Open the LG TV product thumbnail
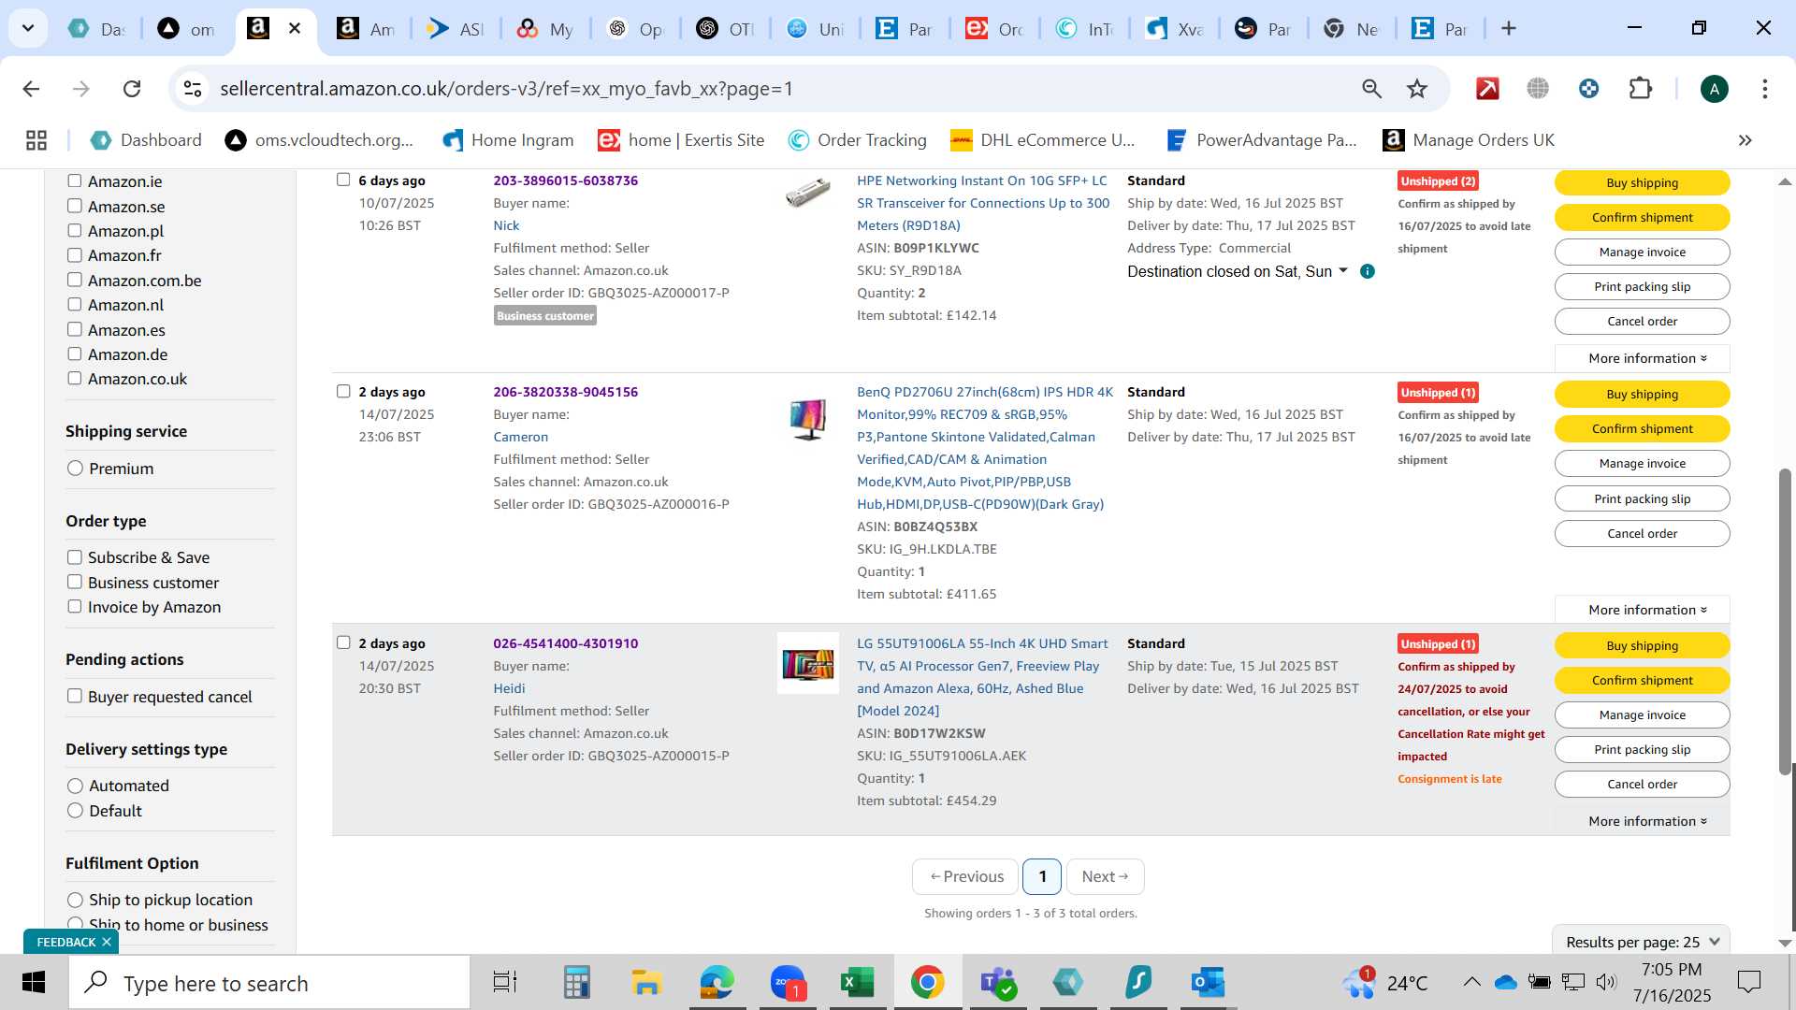Image resolution: width=1796 pixels, height=1010 pixels. pyautogui.click(x=808, y=664)
